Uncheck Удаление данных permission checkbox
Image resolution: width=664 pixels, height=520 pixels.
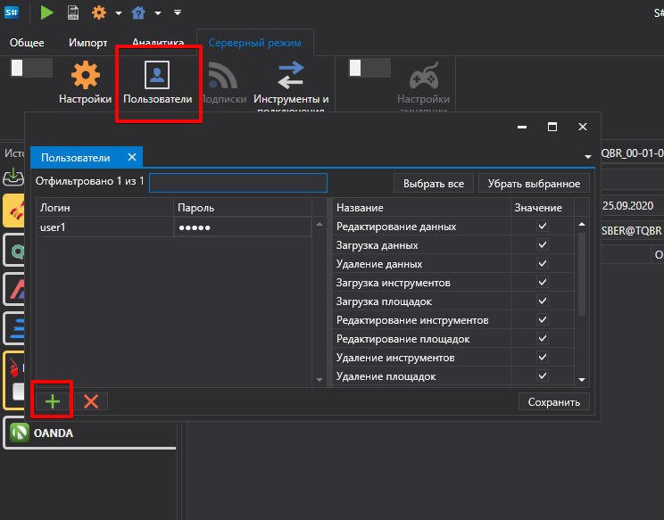pos(543,263)
